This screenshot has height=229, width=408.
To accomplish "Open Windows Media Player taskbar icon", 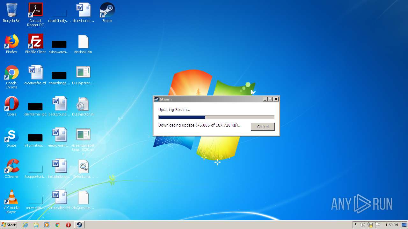I will [47, 225].
